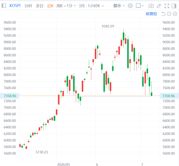Screen dimensions: 179x166
Task: Zoom in with the plus circle
Action: tap(175, 14)
